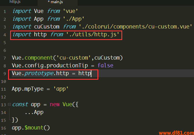This screenshot has height=135, width=194.
Task: Click the from keyword on line 2
Action: (54, 19)
